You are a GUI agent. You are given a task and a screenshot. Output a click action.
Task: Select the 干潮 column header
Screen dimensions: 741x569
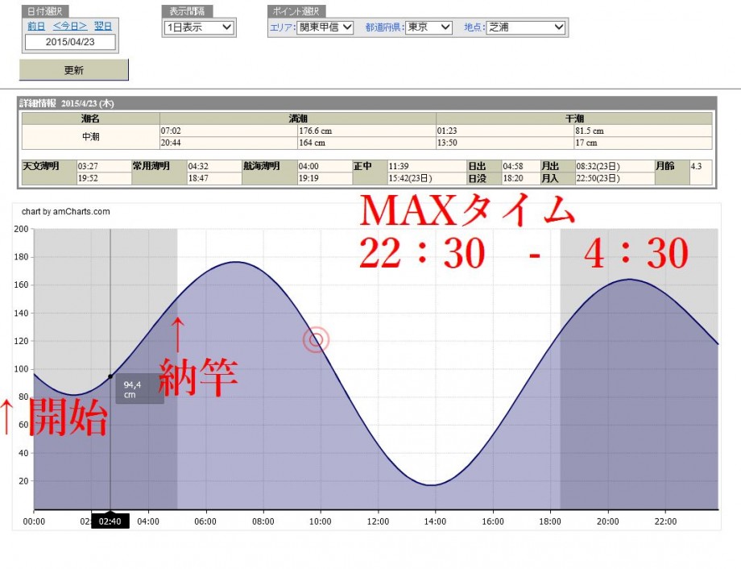point(574,118)
